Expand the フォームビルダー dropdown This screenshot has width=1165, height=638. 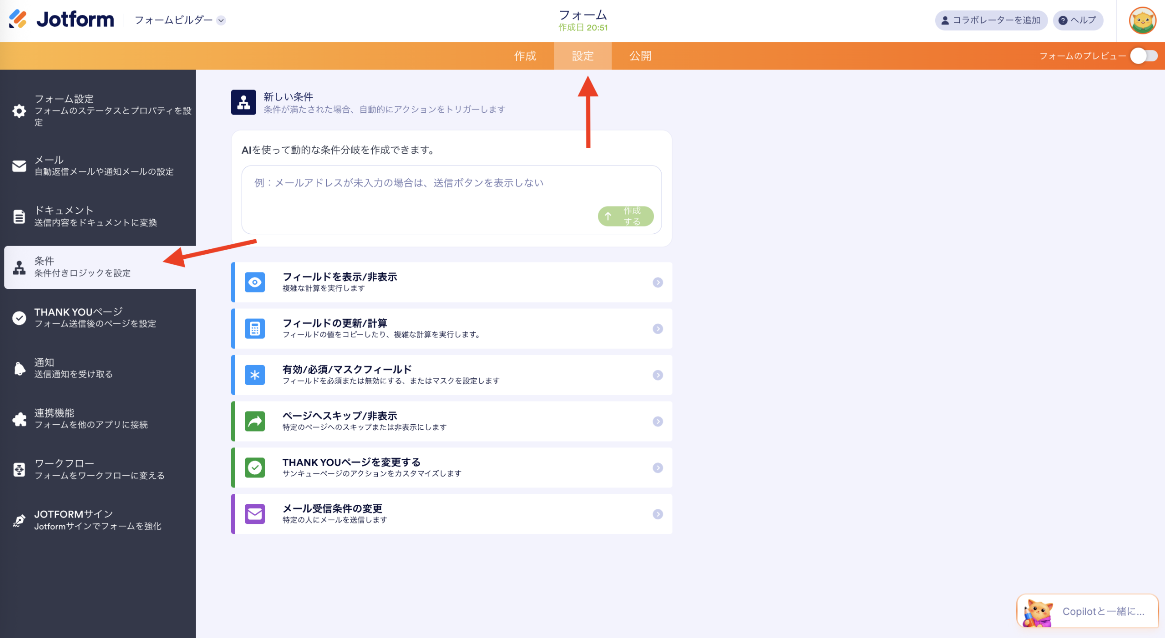(x=222, y=20)
